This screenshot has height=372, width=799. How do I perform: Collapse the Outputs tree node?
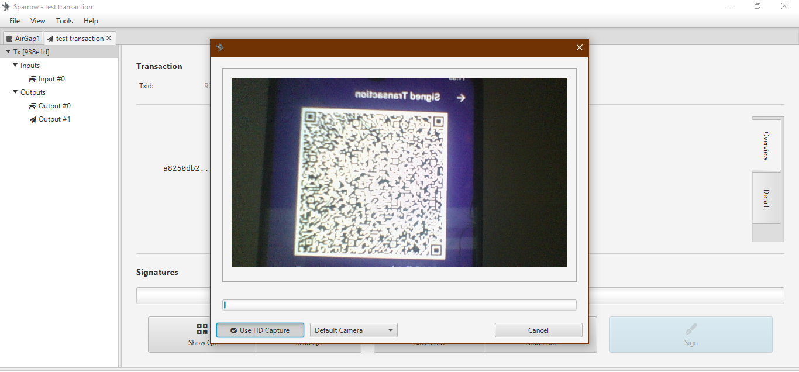click(x=15, y=92)
